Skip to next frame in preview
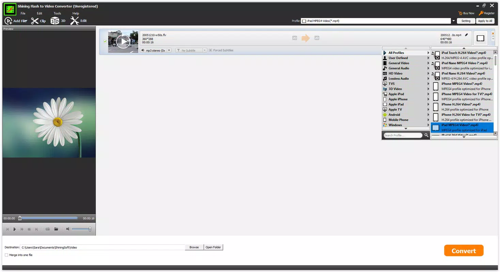The image size is (500, 272). 36,229
